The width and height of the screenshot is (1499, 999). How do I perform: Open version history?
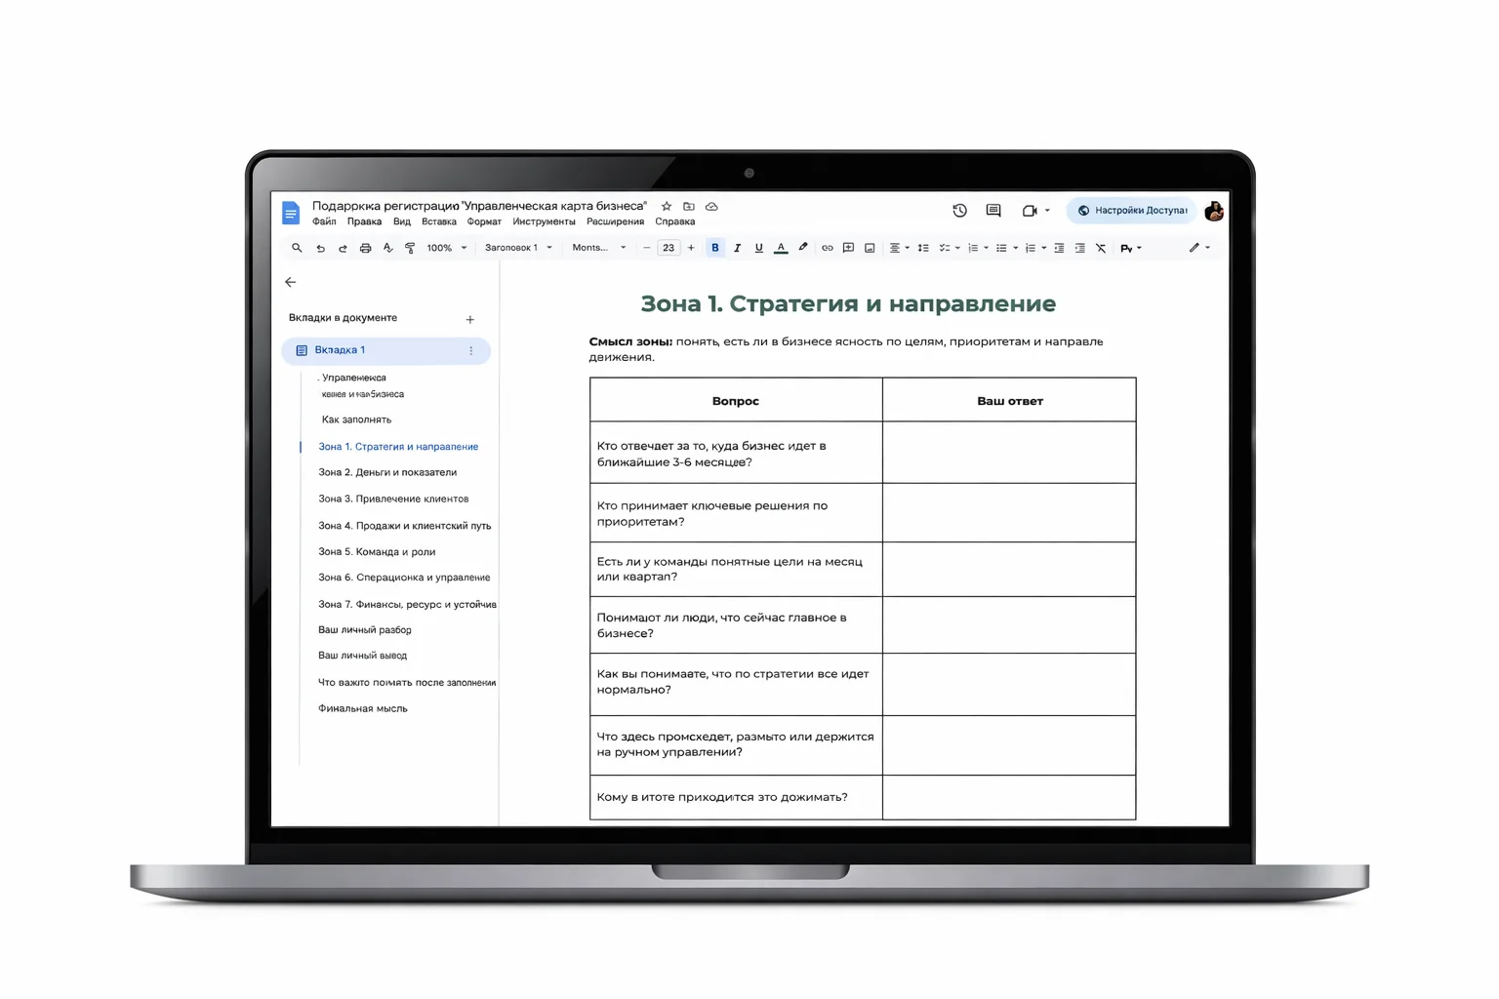point(959,210)
